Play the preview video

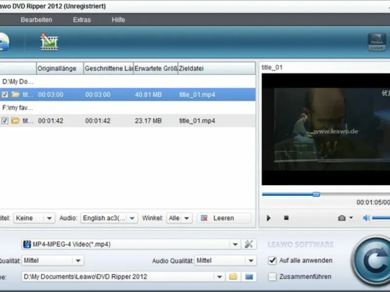(269, 218)
